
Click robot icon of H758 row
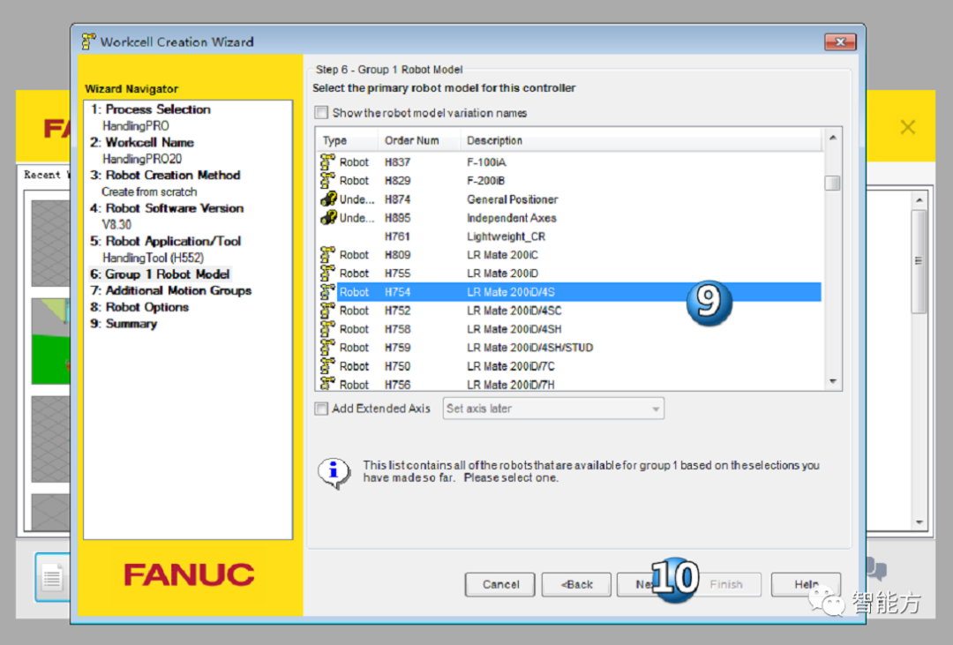click(327, 328)
